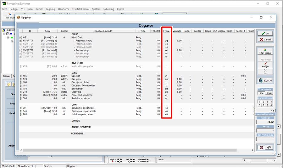
Task: Collapse the green-square tree node
Action: (8, 38)
